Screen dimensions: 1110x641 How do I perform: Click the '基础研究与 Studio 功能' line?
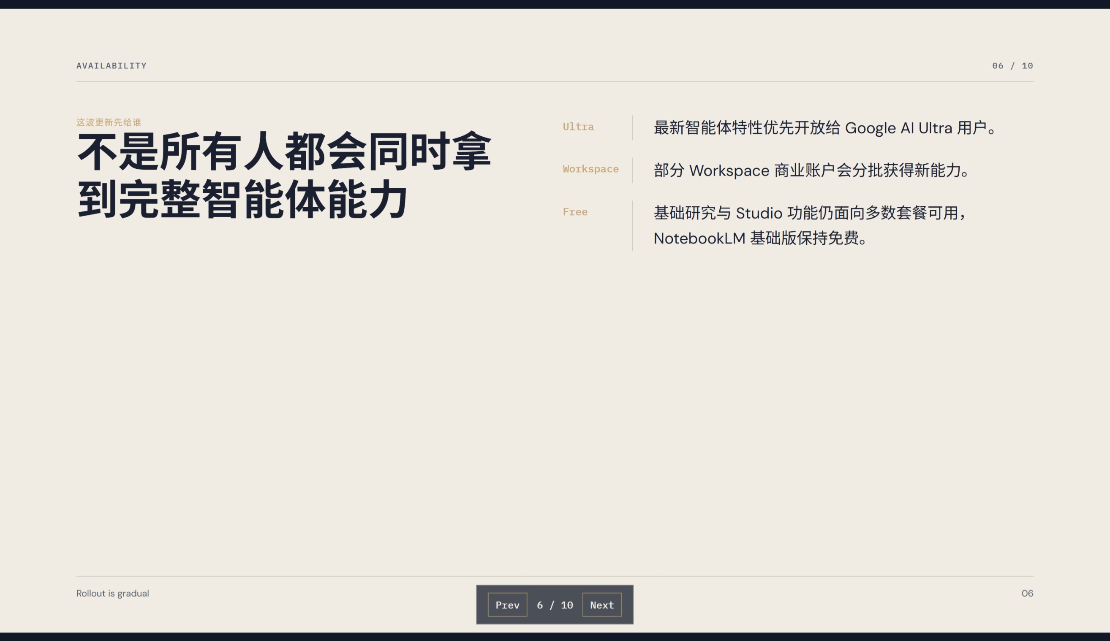click(810, 213)
